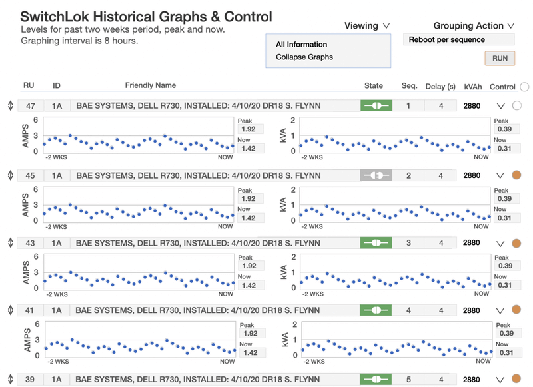
Task: Click the green outlet state icon for RU 47
Action: [376, 105]
